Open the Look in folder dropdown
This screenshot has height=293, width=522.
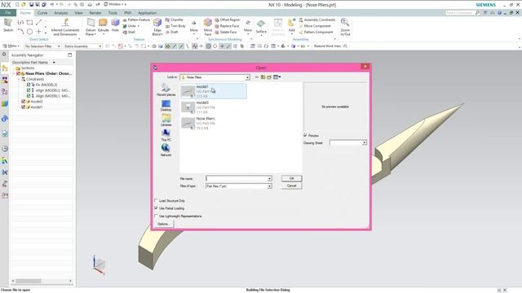(247, 77)
